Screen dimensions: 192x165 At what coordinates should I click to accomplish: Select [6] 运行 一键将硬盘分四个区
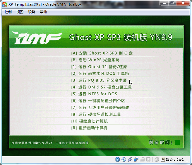pyautogui.click(x=98, y=101)
